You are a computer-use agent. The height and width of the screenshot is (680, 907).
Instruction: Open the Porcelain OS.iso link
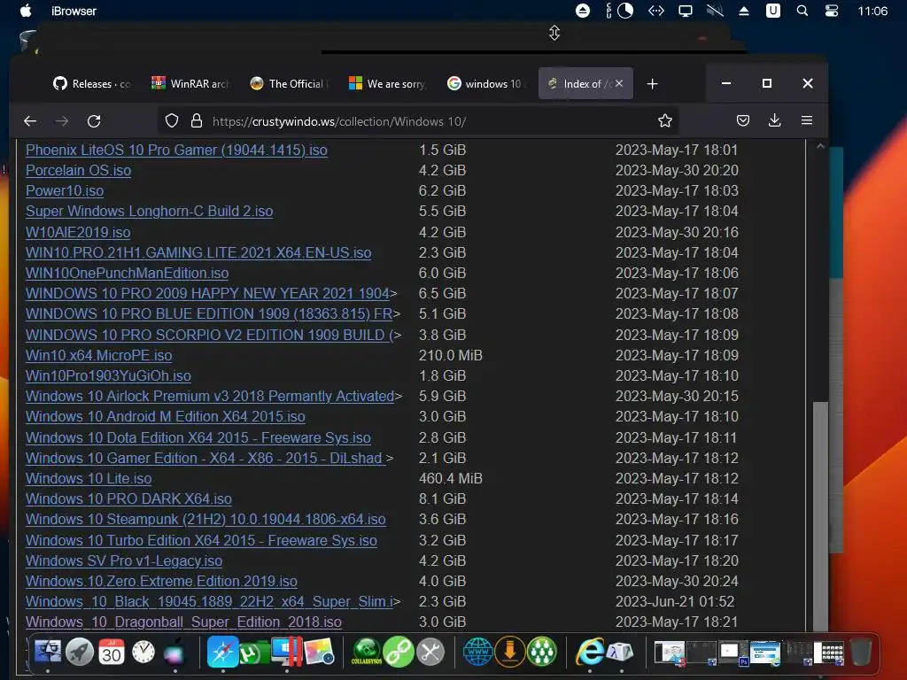point(78,170)
